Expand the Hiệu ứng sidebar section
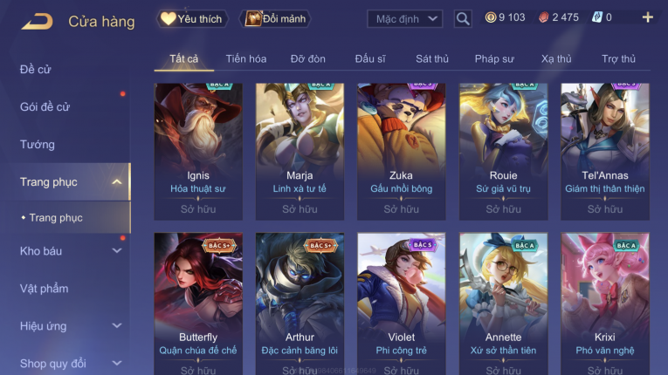The image size is (668, 375). coord(117,326)
